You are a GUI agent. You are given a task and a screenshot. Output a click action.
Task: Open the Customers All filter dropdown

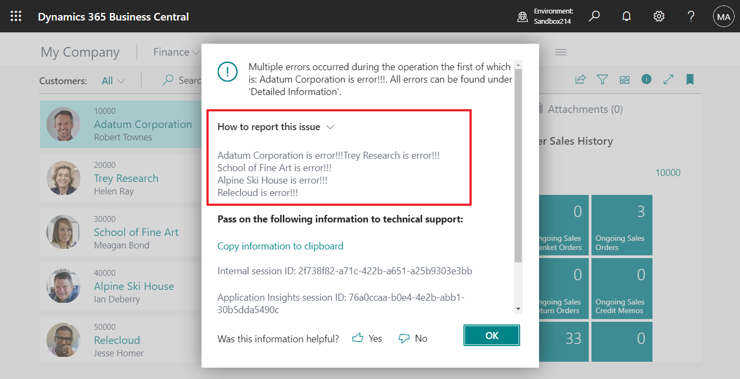pos(112,80)
